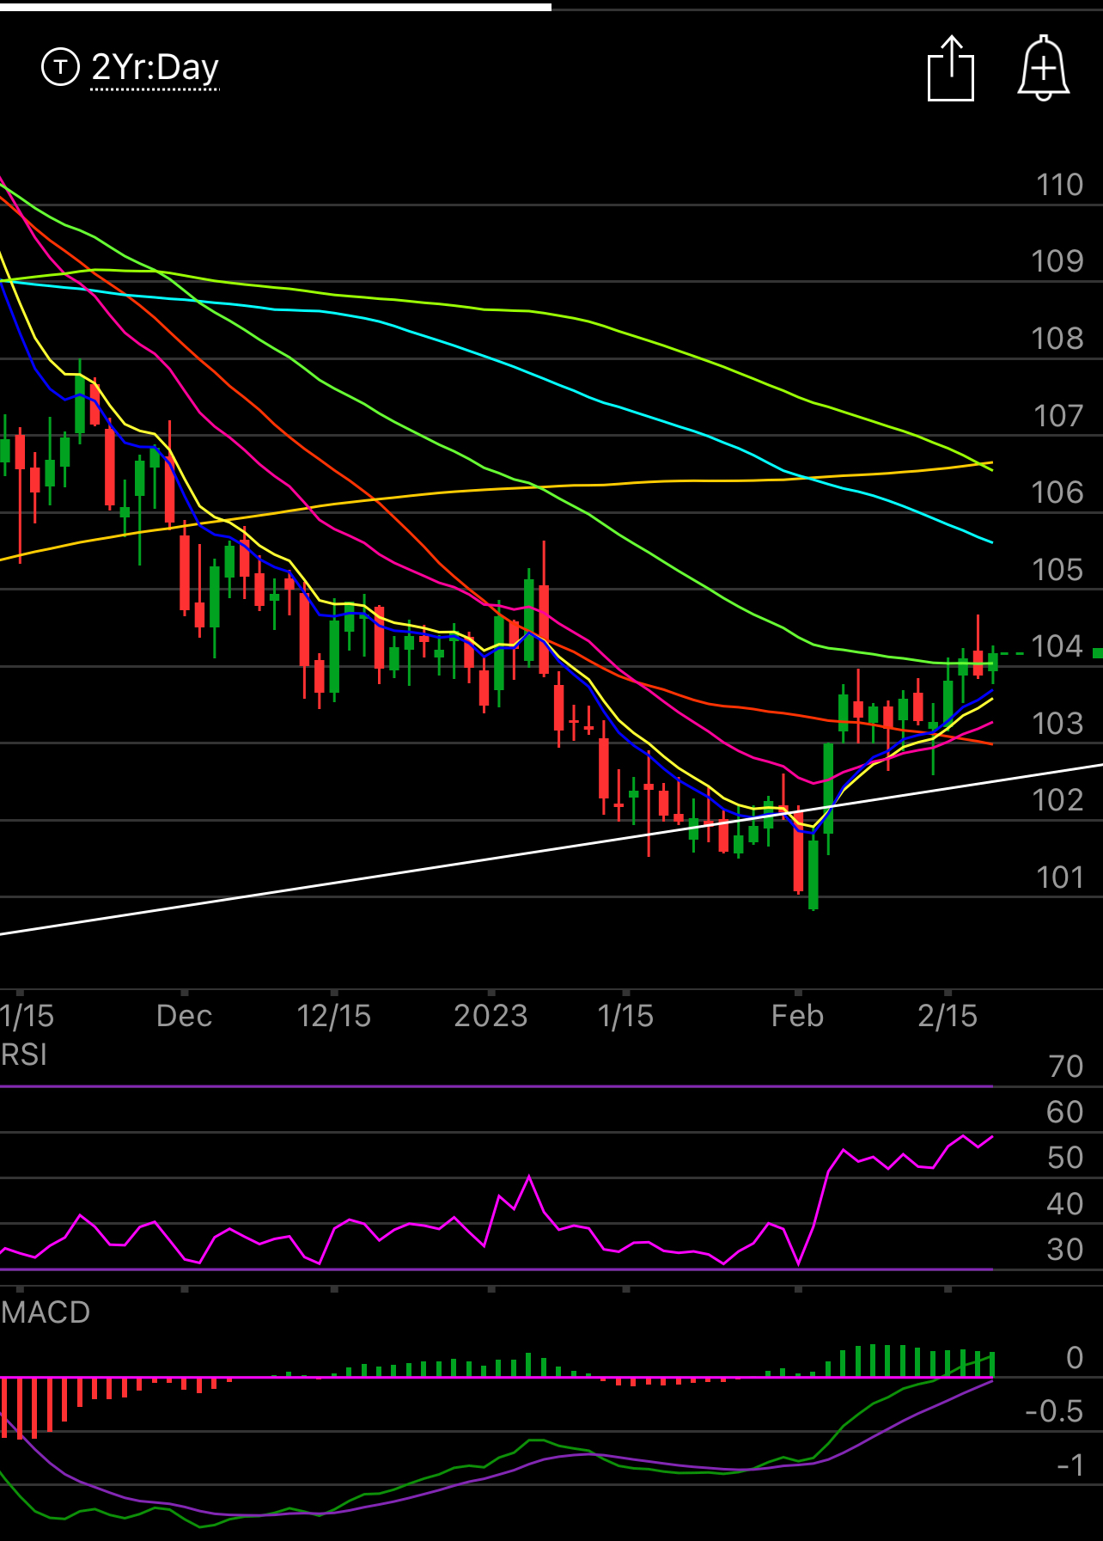Screen dimensions: 1103x1541
Task: Tap the Feb date axis label
Action: pos(797,1016)
